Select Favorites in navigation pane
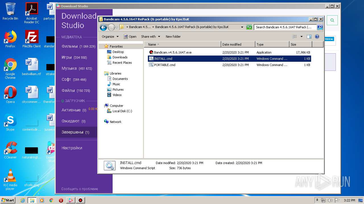364x204 pixels. (x=116, y=46)
